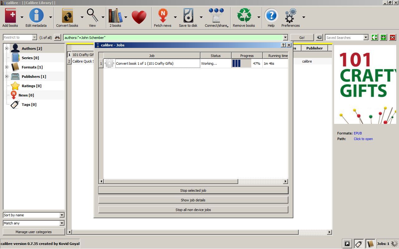
Task: Click the Publisher column header
Action: click(314, 48)
